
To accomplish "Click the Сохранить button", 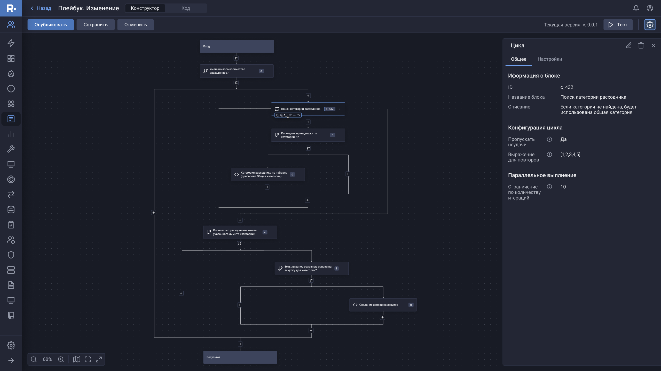I will point(96,25).
